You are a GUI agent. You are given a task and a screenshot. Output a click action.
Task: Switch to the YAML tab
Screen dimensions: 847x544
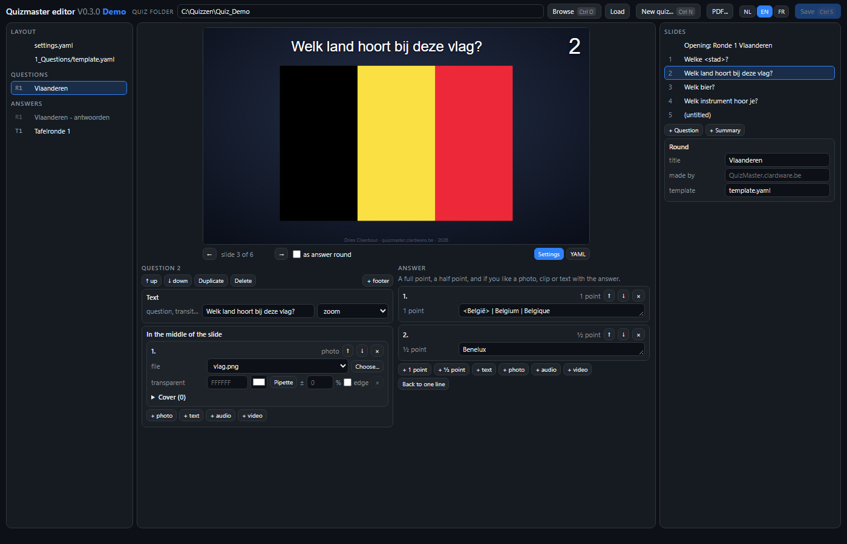[x=578, y=254]
